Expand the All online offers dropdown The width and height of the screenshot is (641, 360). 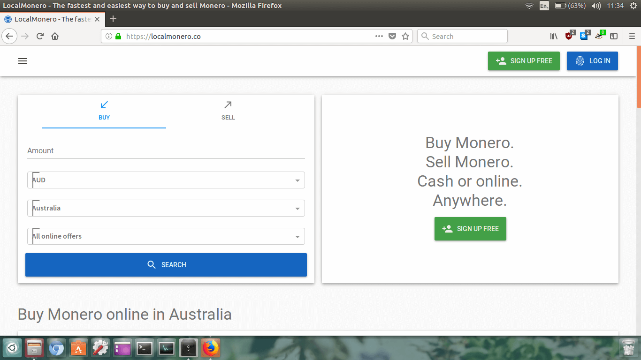(x=166, y=236)
